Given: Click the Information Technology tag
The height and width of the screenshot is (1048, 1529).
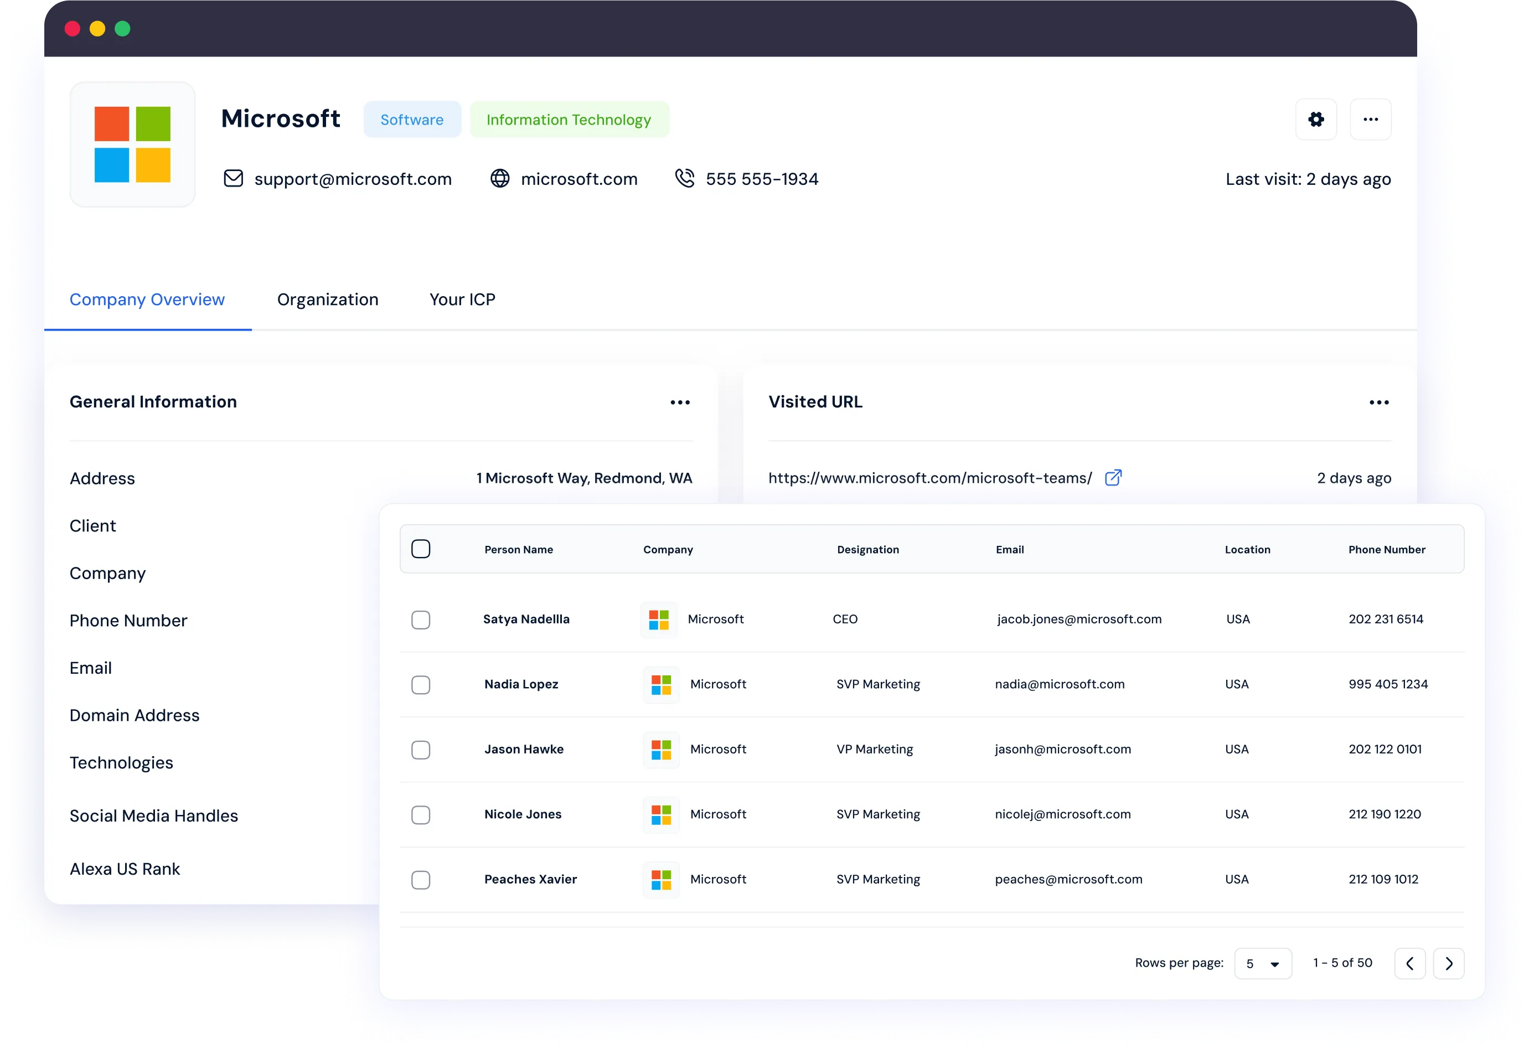Looking at the screenshot, I should 569,120.
